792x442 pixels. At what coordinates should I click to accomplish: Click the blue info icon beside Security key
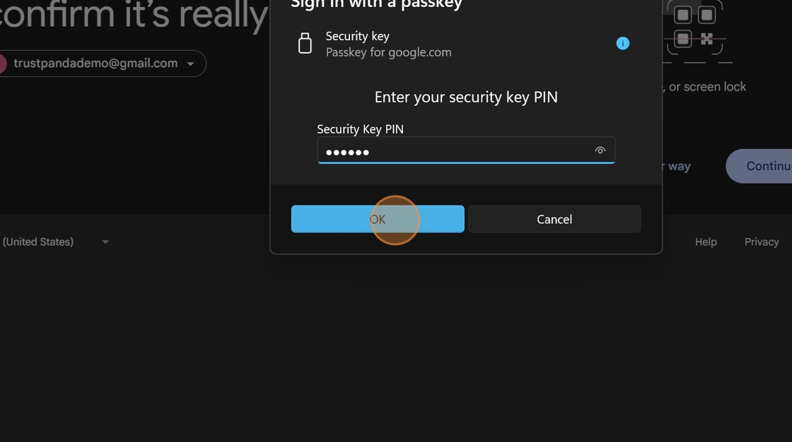623,43
